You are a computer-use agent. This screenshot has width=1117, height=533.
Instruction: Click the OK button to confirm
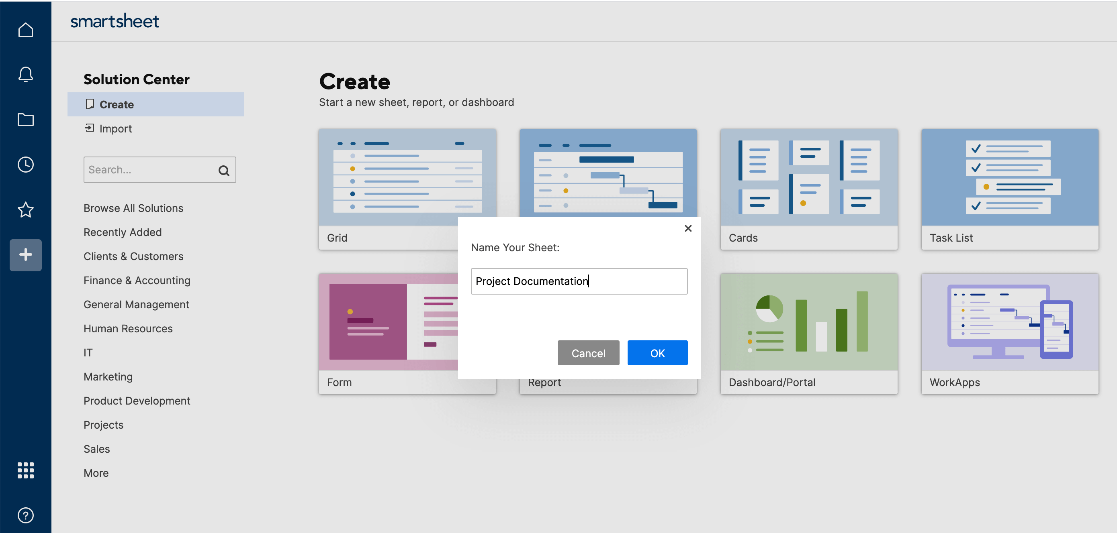(657, 353)
